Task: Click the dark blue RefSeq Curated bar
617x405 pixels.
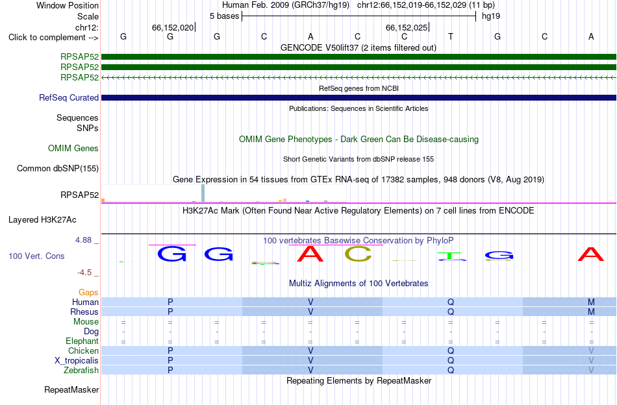Action: tap(359, 97)
